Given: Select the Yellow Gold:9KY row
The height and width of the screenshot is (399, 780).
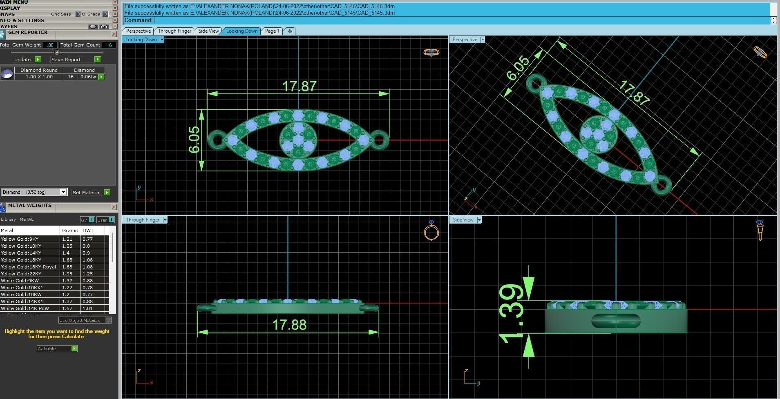Looking at the screenshot, I should coord(55,239).
